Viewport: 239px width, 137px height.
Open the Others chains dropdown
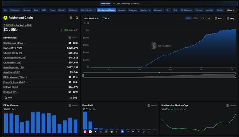click(231, 10)
